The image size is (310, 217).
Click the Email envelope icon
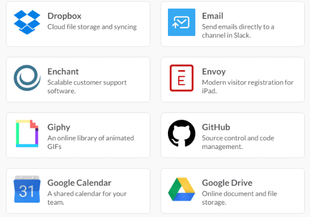click(x=181, y=22)
